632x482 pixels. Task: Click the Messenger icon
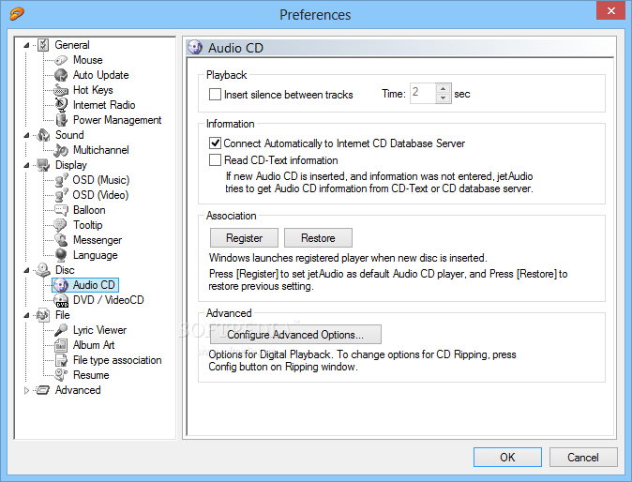click(x=61, y=240)
